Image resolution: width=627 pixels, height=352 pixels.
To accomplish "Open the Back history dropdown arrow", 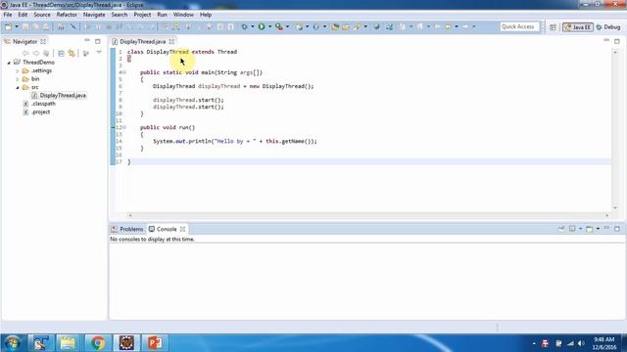I will tap(457, 26).
